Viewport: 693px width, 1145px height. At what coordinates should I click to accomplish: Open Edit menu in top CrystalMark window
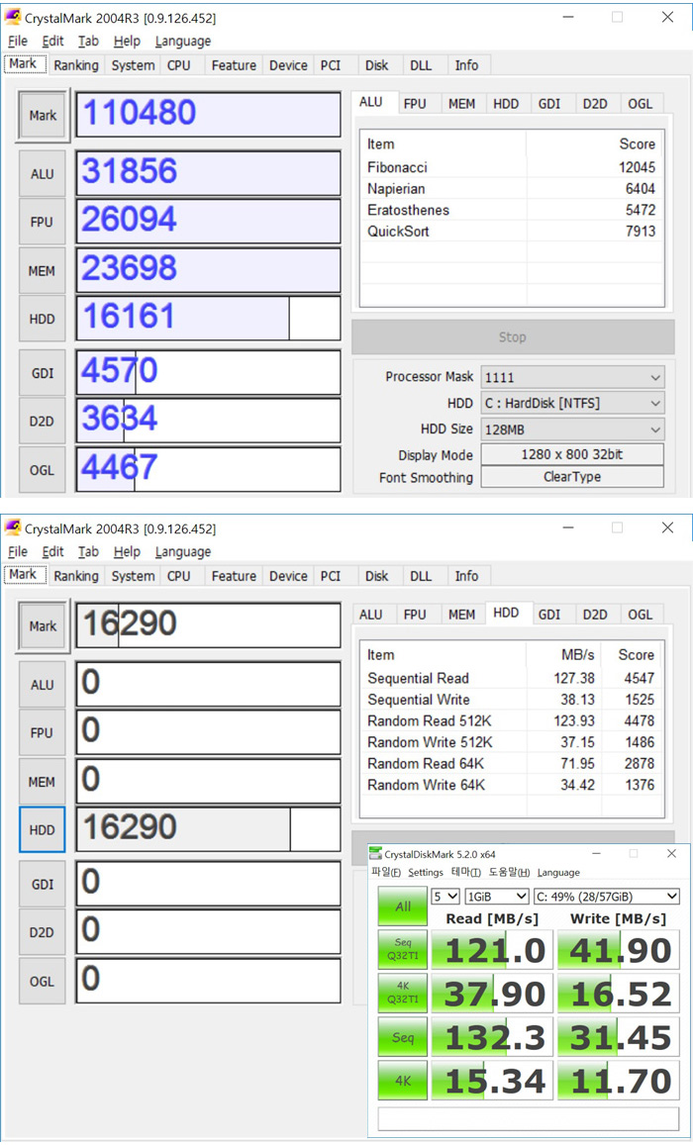(x=52, y=42)
